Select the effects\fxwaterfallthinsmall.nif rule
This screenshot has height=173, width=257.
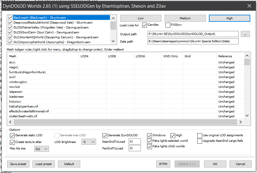click(125, 111)
